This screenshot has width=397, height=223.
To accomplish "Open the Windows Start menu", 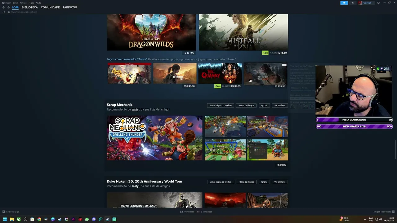I will point(5,219).
